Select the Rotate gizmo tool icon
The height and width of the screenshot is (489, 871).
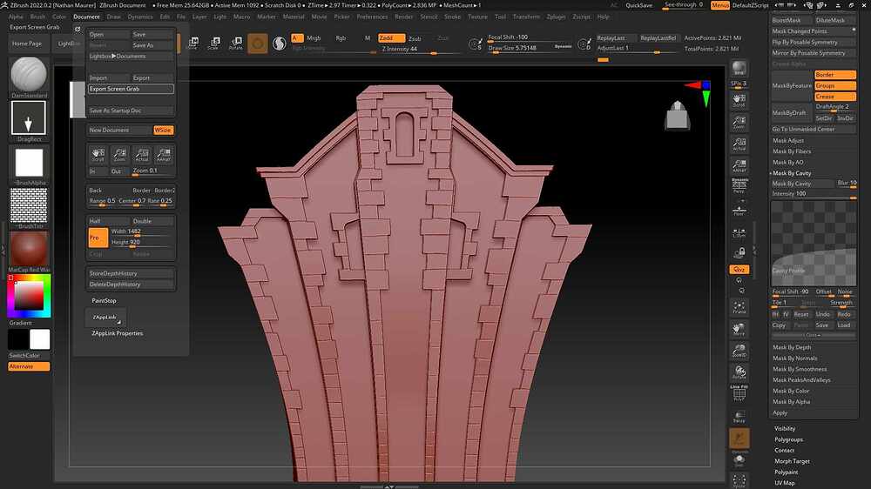(x=235, y=44)
